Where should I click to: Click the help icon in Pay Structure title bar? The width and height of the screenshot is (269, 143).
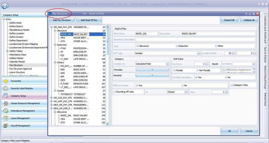[246, 14]
